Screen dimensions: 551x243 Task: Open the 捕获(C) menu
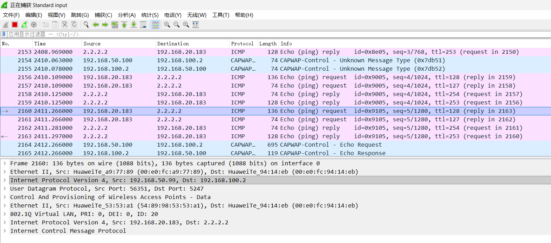103,15
